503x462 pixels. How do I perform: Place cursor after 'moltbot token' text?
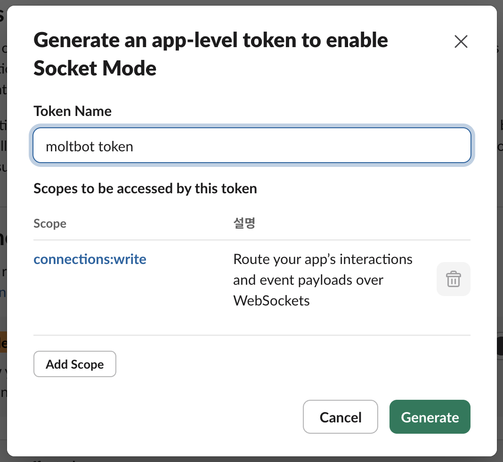click(134, 147)
